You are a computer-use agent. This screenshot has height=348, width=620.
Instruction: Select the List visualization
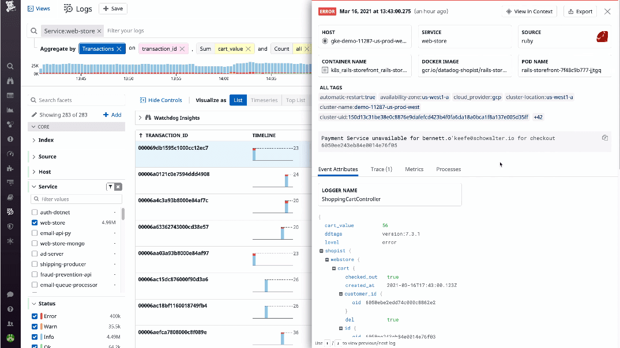[x=238, y=100]
